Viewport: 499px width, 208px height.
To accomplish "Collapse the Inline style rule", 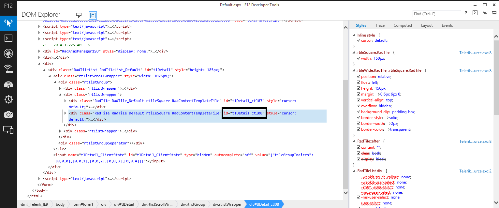I will pyautogui.click(x=354, y=35).
